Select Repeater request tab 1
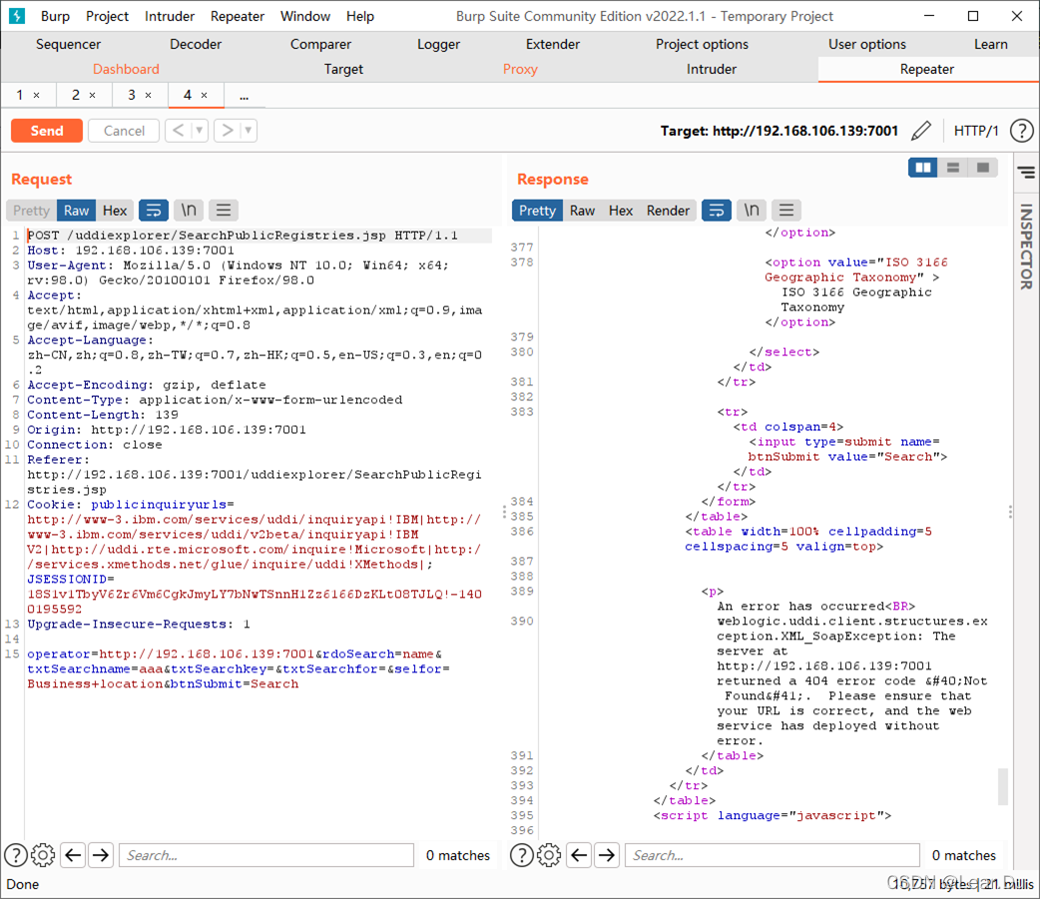 (20, 95)
